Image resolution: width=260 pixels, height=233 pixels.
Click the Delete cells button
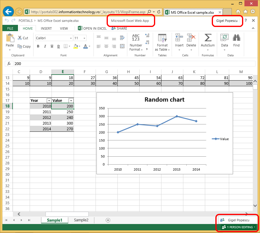[191, 42]
